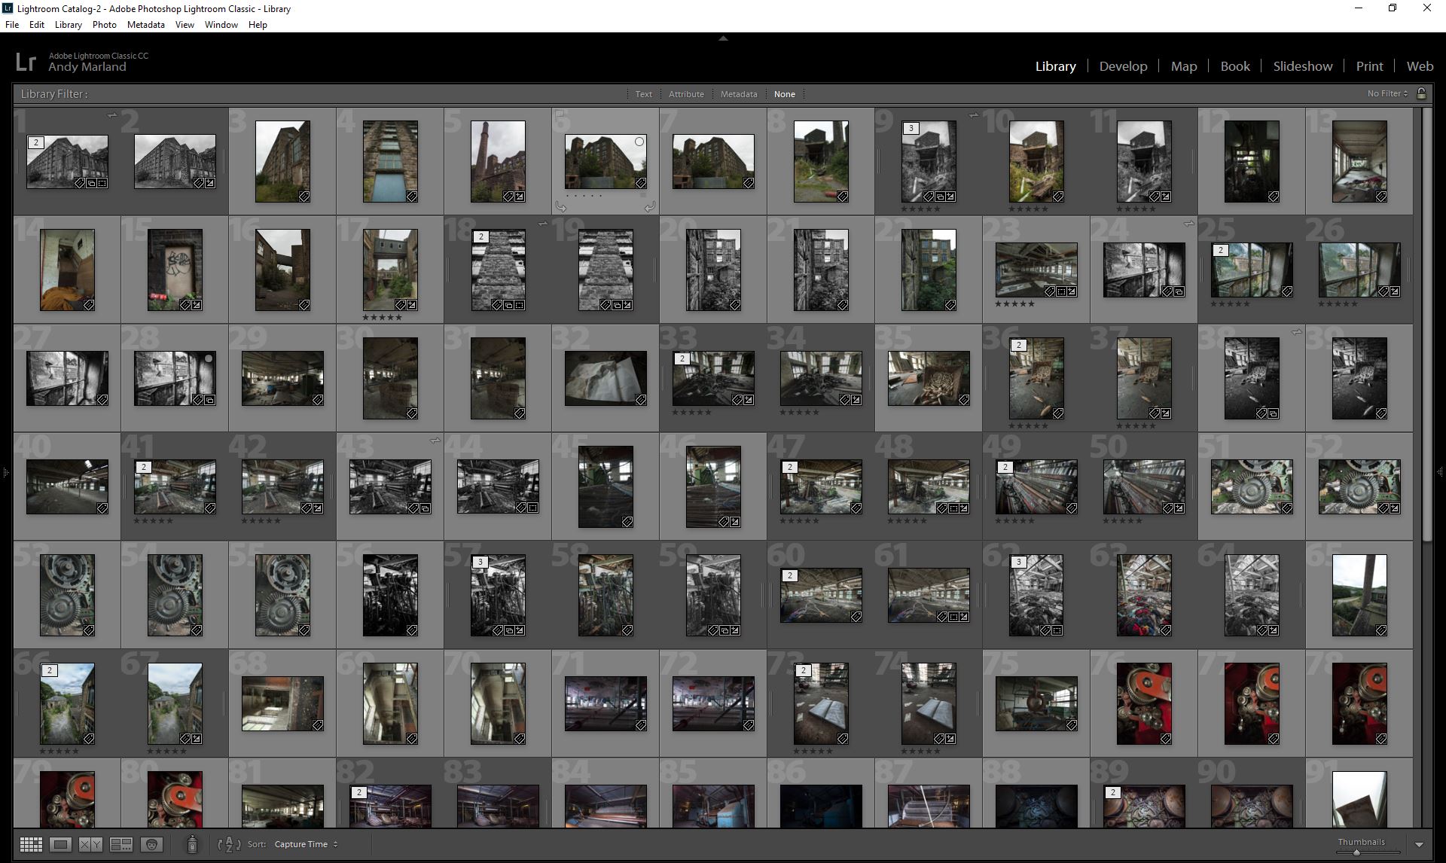1446x863 pixels.
Task: Open the Slideshow module
Action: [1302, 66]
